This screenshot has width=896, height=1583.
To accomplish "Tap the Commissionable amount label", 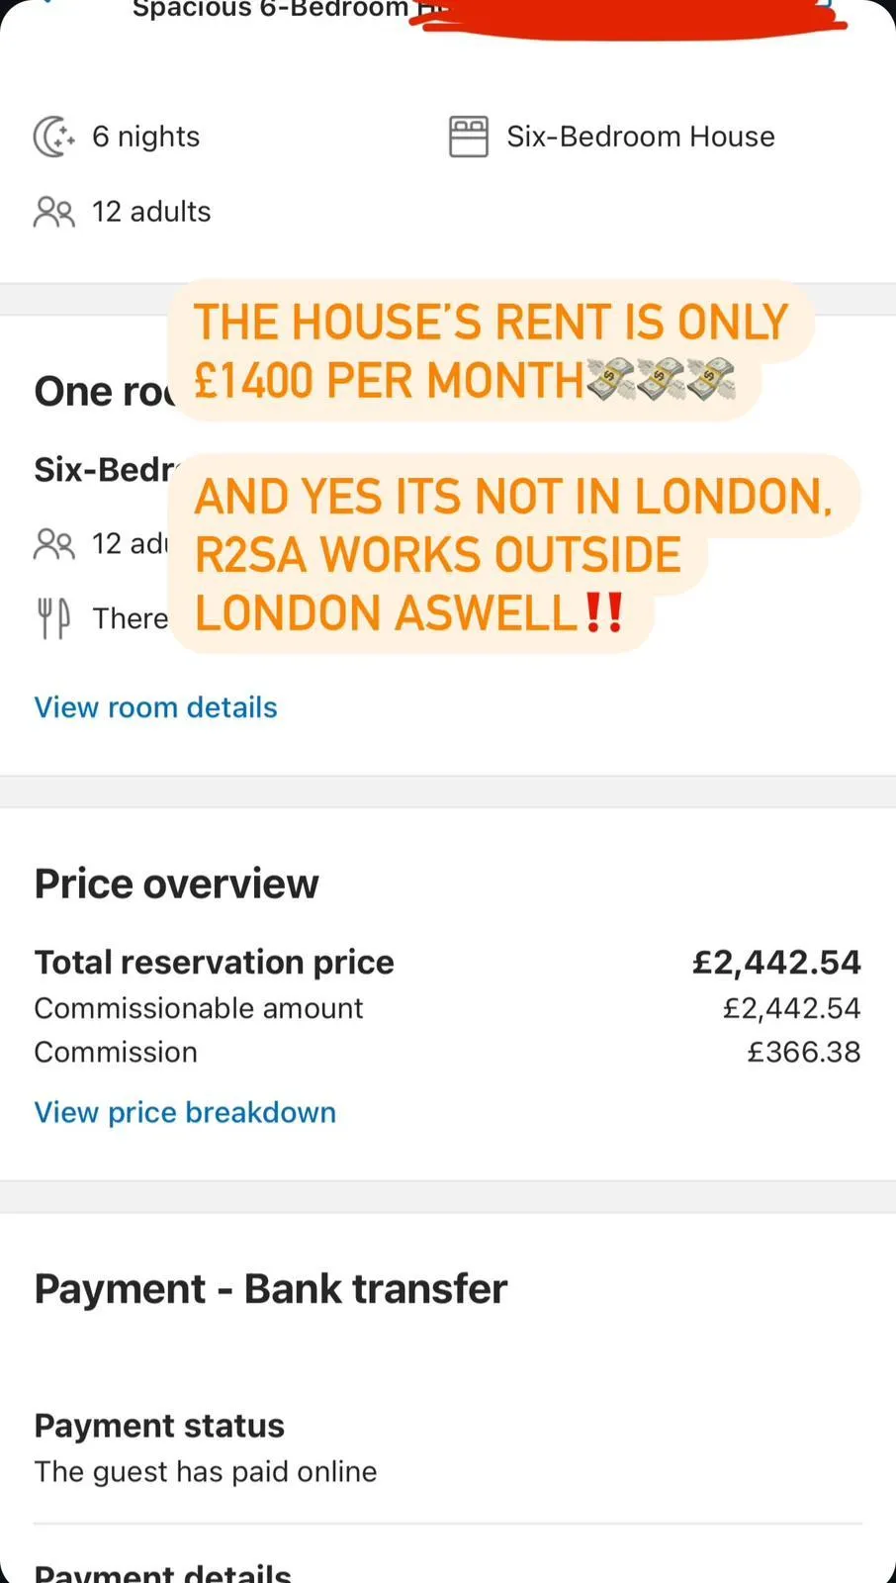I will [x=198, y=1008].
